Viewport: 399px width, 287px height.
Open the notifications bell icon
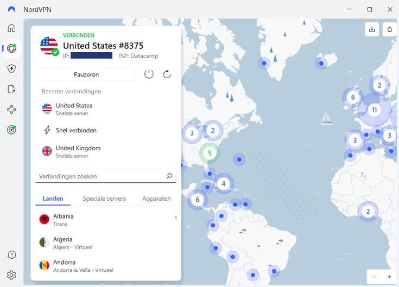[390, 29]
